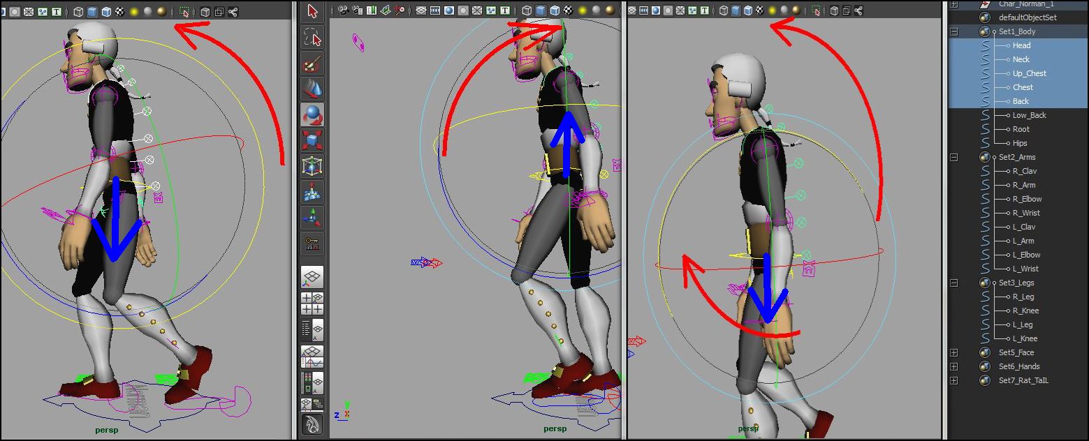
Task: Expand the Set7_Rat_TaiL set
Action: tap(954, 380)
